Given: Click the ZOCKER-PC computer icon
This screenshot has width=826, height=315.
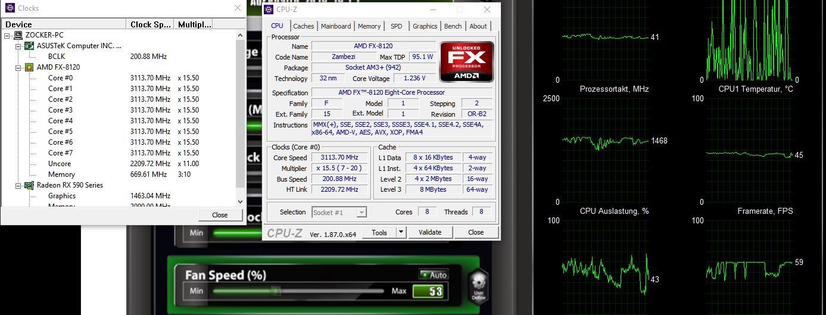Looking at the screenshot, I should [18, 35].
